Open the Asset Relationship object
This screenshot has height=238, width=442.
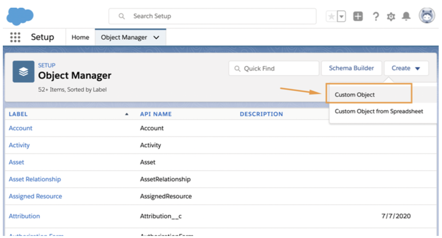35,179
